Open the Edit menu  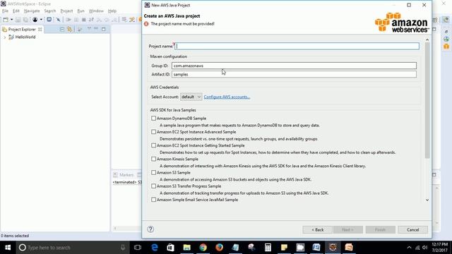pyautogui.click(x=16, y=11)
